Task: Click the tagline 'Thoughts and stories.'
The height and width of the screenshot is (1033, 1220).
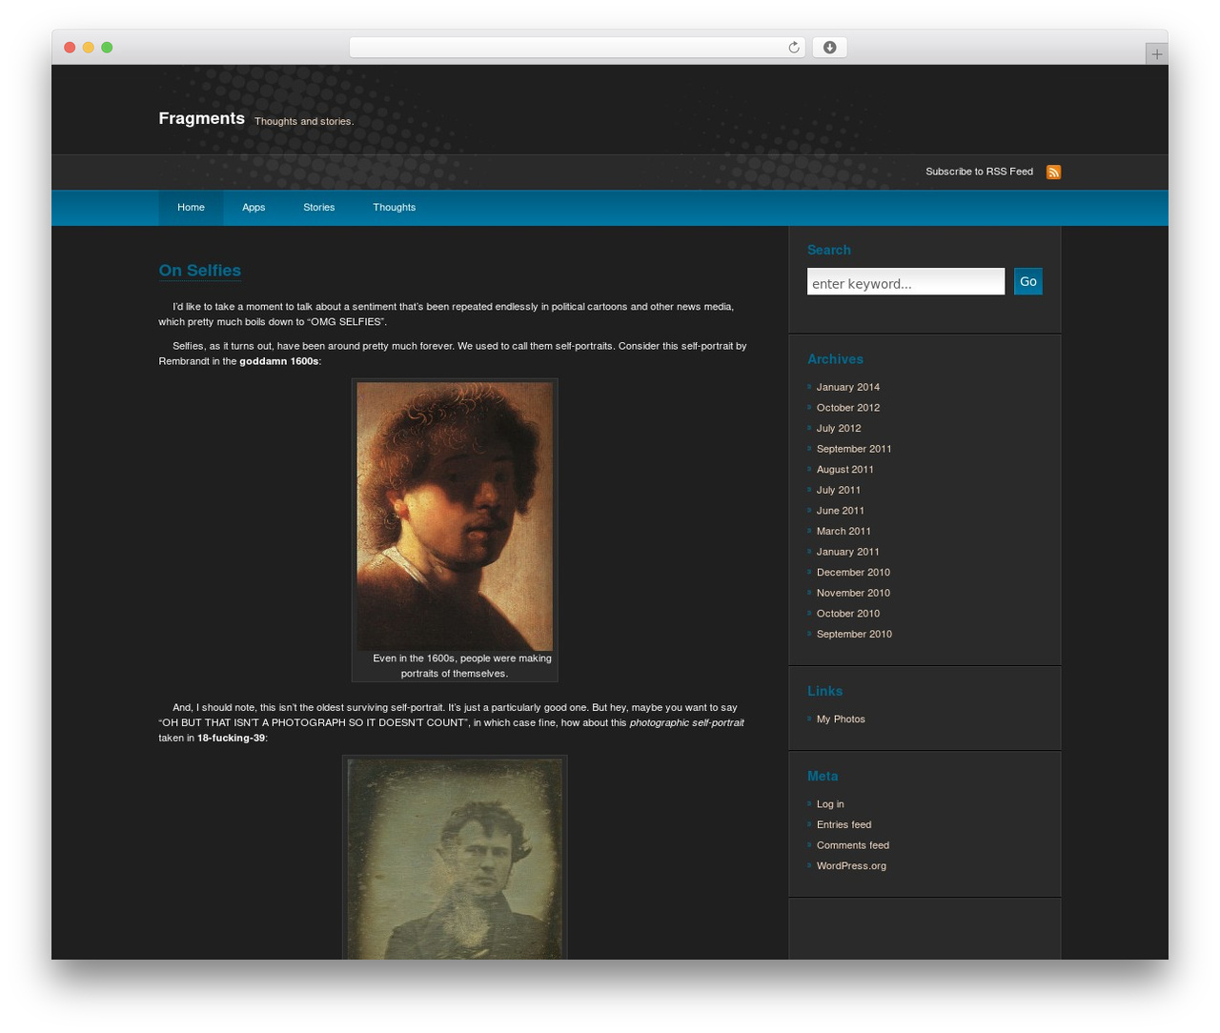Action: pos(304,121)
